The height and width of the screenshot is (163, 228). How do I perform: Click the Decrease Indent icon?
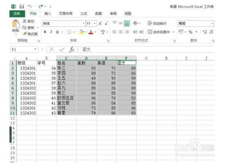pyautogui.click(x=135, y=32)
